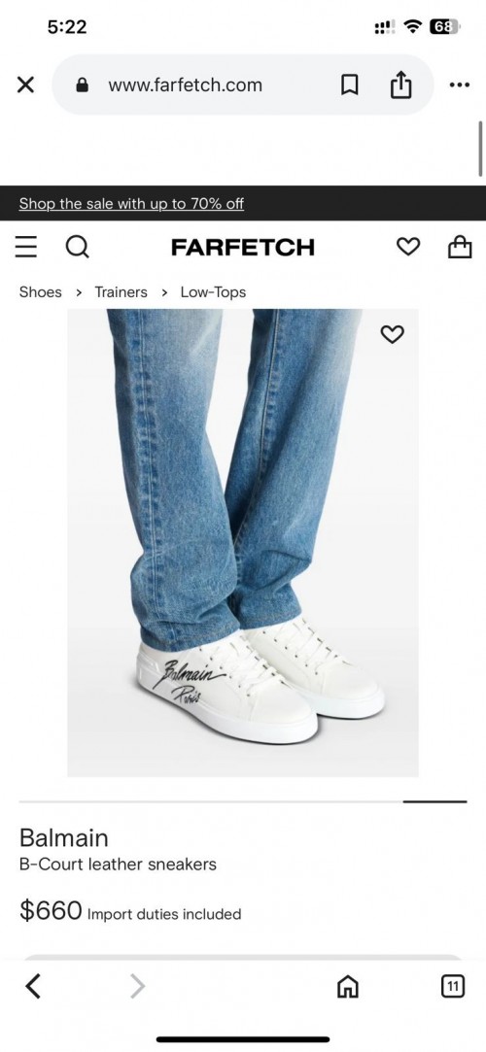Screen dimensions: 486x1052
Task: Open the Balmain brand name link
Action: click(x=64, y=837)
